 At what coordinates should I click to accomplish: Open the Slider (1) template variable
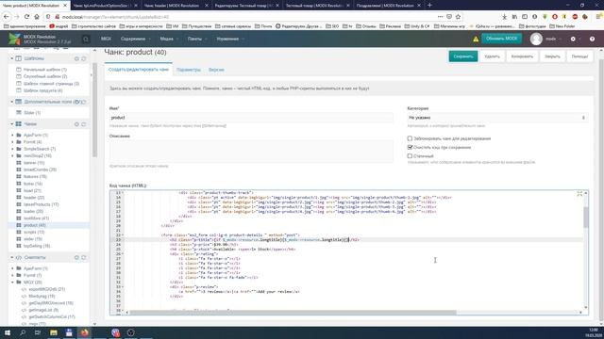pyautogui.click(x=32, y=113)
